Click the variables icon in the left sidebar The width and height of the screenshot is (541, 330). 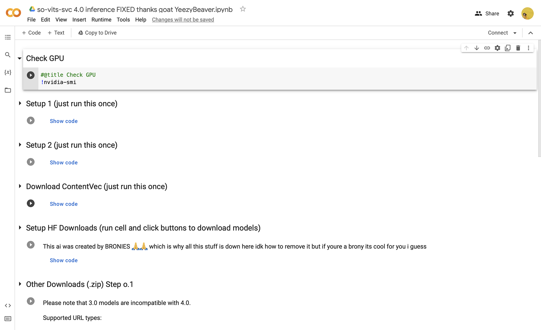pyautogui.click(x=8, y=72)
